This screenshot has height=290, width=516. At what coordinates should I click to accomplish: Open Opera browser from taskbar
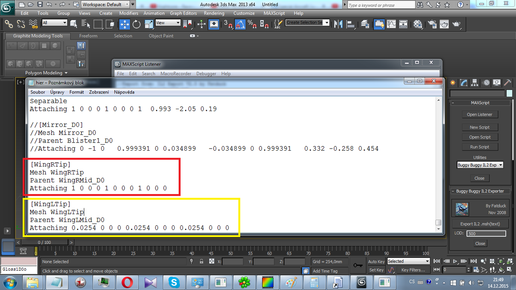click(x=127, y=282)
